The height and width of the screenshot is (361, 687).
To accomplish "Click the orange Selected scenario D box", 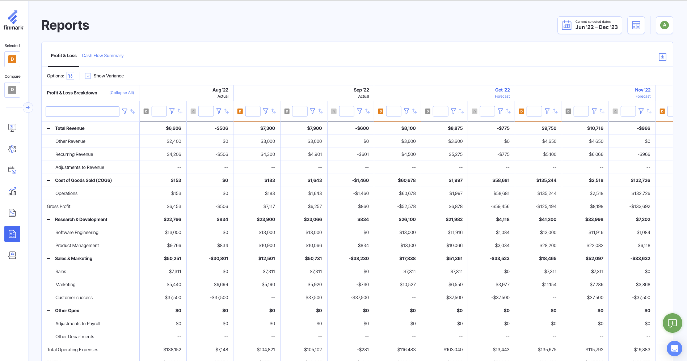I will 12,59.
